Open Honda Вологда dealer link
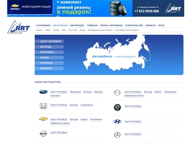Image resolution: width=192 pixels, height=144 pixels. (74, 105)
